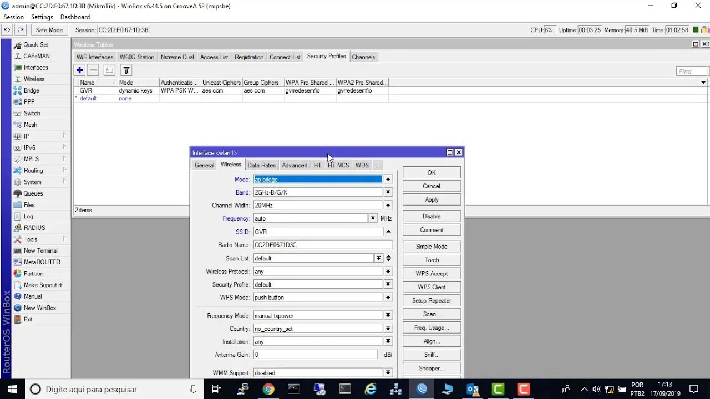The image size is (710, 399).
Task: Open the Wireless Protocol dropdown arrow
Action: click(388, 272)
